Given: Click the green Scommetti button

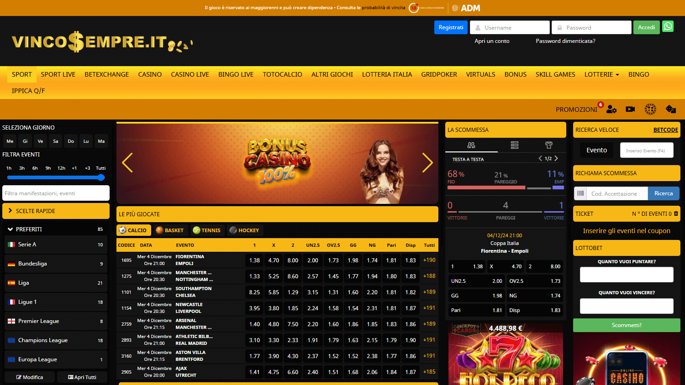Looking at the screenshot, I should point(627,325).
